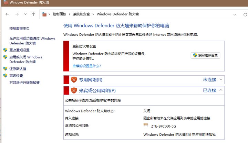Click the red shield icon beside 来宾或公用网络
The height and width of the screenshot is (143, 248).
(x=74, y=91)
